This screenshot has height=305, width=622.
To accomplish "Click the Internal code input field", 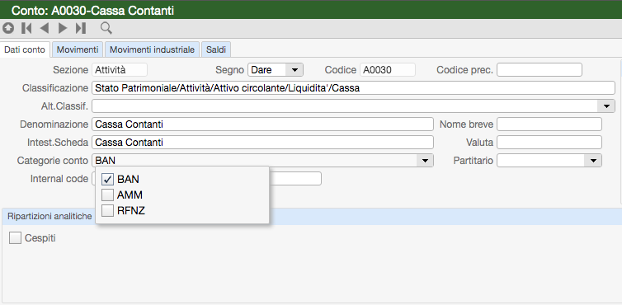I will 295,179.
